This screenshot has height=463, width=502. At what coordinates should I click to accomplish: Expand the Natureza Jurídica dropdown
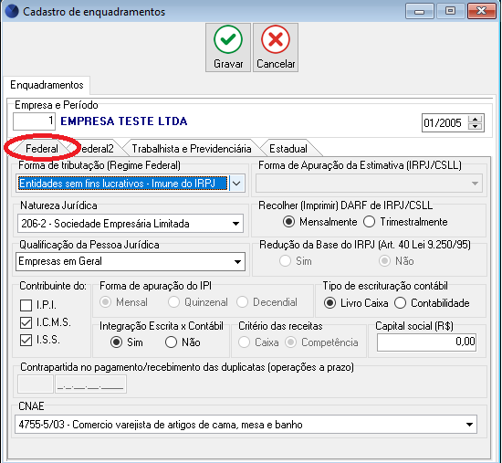coord(236,224)
